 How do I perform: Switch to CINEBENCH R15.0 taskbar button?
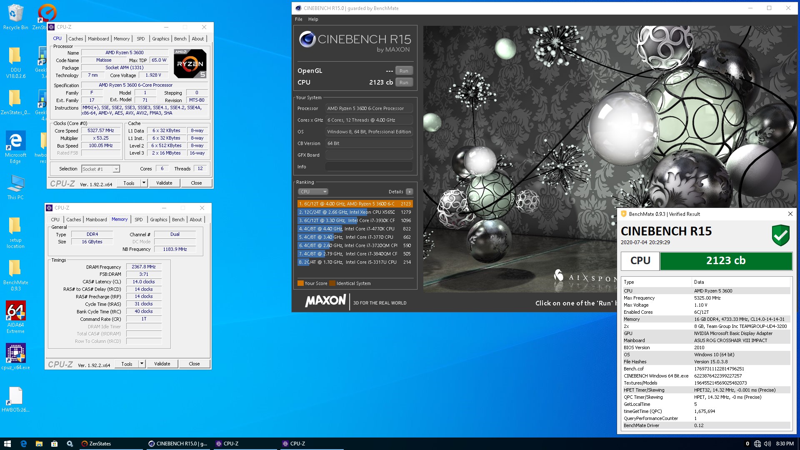pos(178,443)
